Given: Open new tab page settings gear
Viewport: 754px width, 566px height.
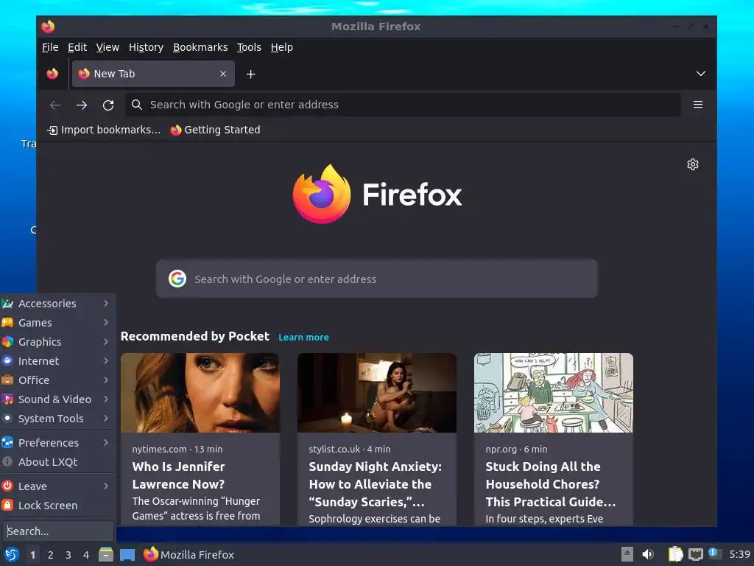Looking at the screenshot, I should click(692, 164).
